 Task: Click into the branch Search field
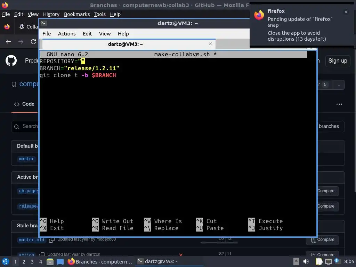point(25,127)
